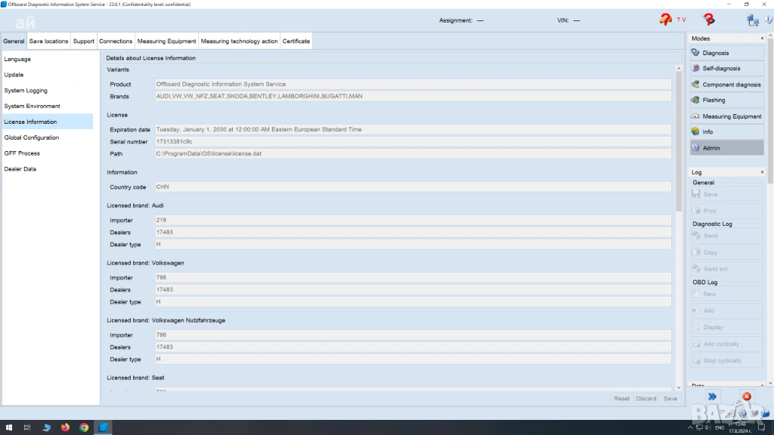774x435 pixels.
Task: Select Global Configuration in the sidebar
Action: [x=31, y=137]
